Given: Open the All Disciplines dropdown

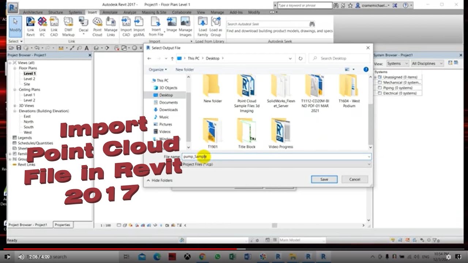Looking at the screenshot, I should pos(427,64).
